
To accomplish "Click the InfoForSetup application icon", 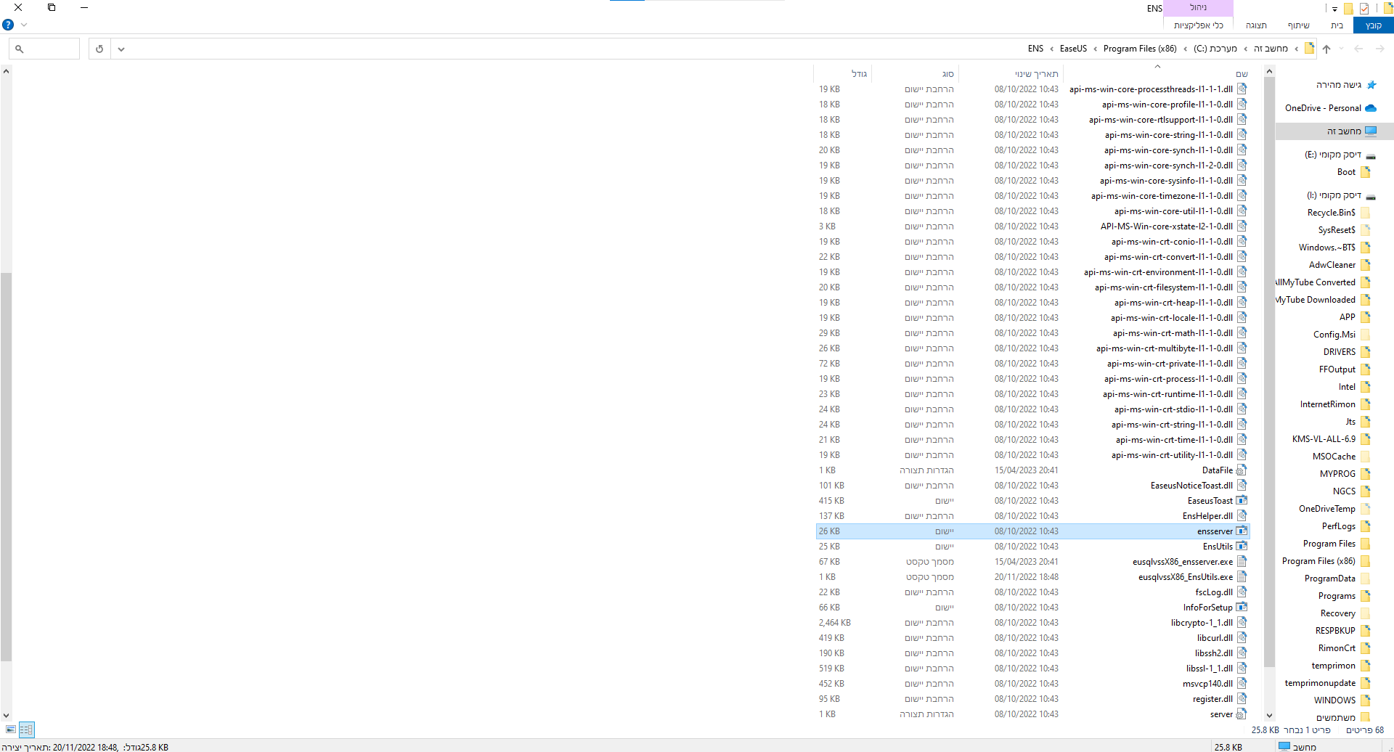I will [1242, 608].
